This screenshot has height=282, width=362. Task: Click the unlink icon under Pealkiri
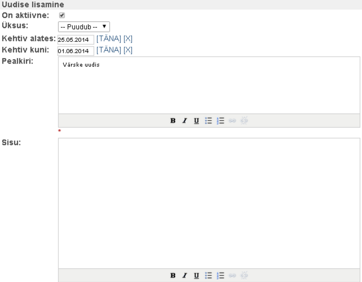[244, 121]
